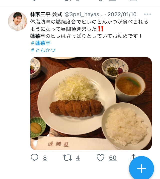The width and height of the screenshot is (160, 179).
Task: Tap the tweet body text about ヒレのとんかつ
Action: tap(89, 29)
